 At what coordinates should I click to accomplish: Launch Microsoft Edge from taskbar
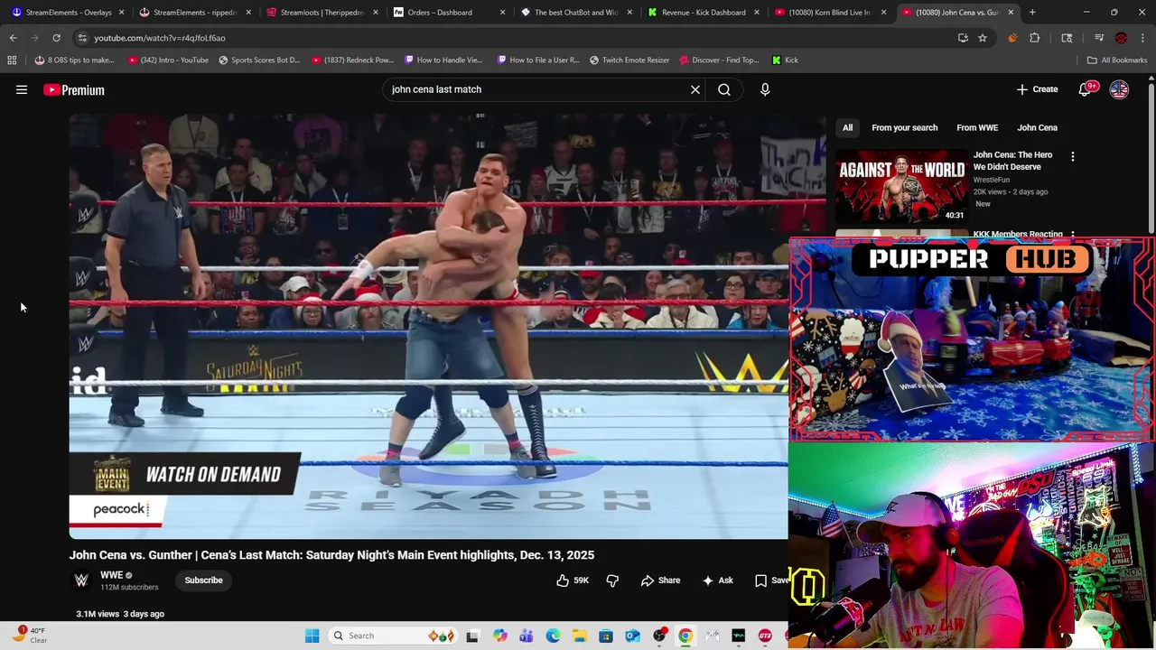tap(553, 636)
